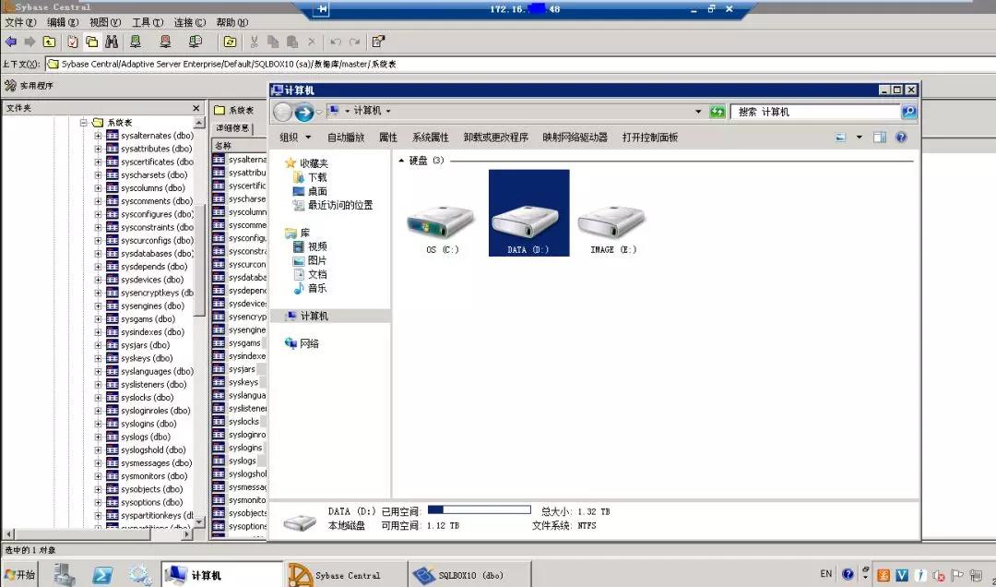Click the change view icon in Explorer
Viewport: 996px width, 587px height.
(841, 138)
